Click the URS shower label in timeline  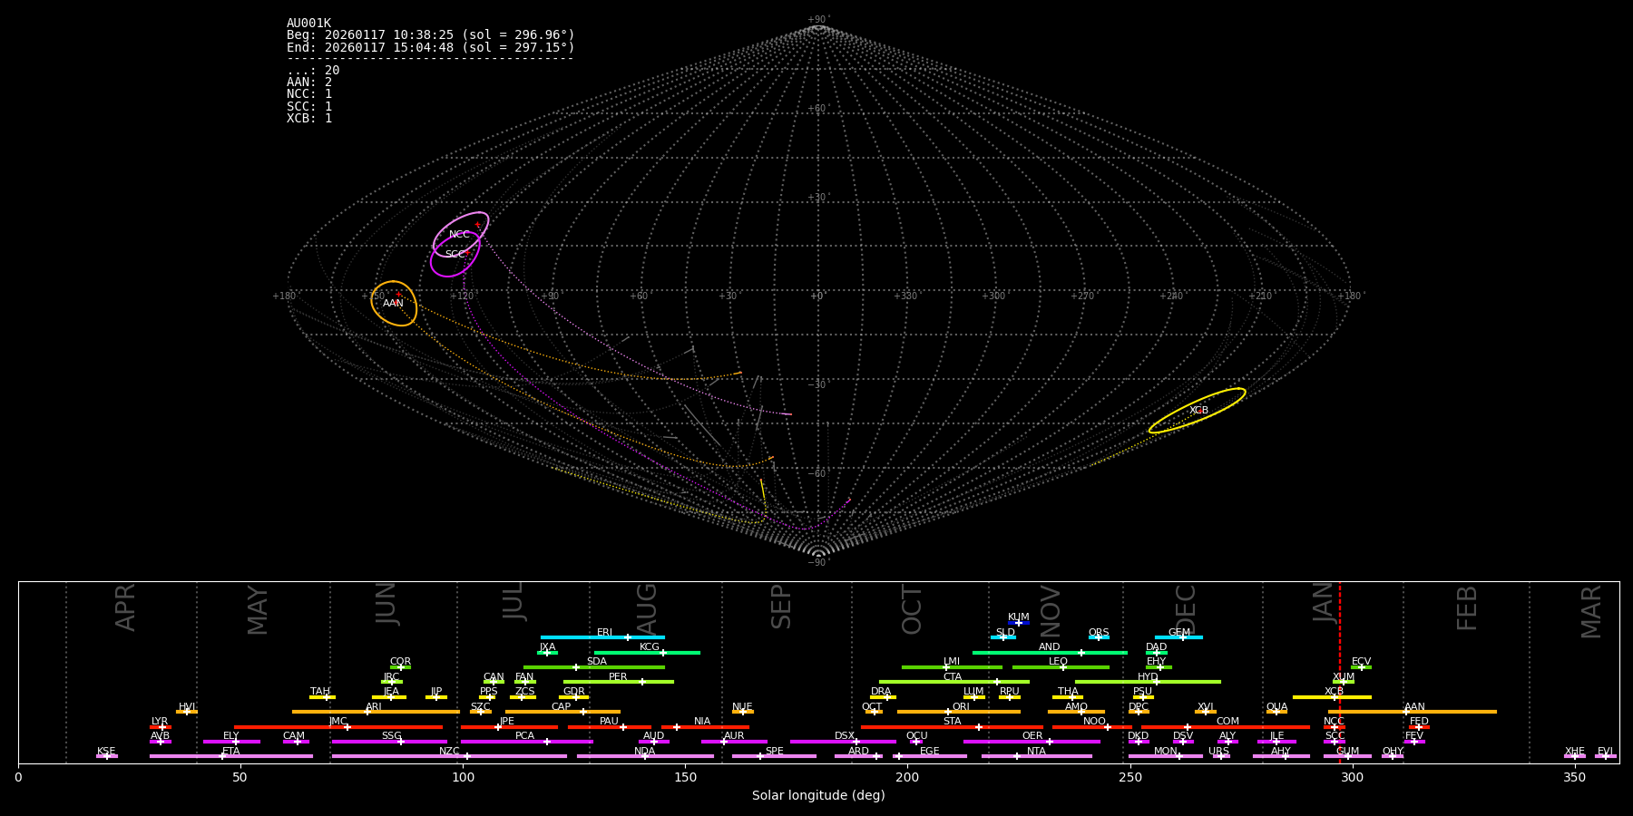[1218, 752]
